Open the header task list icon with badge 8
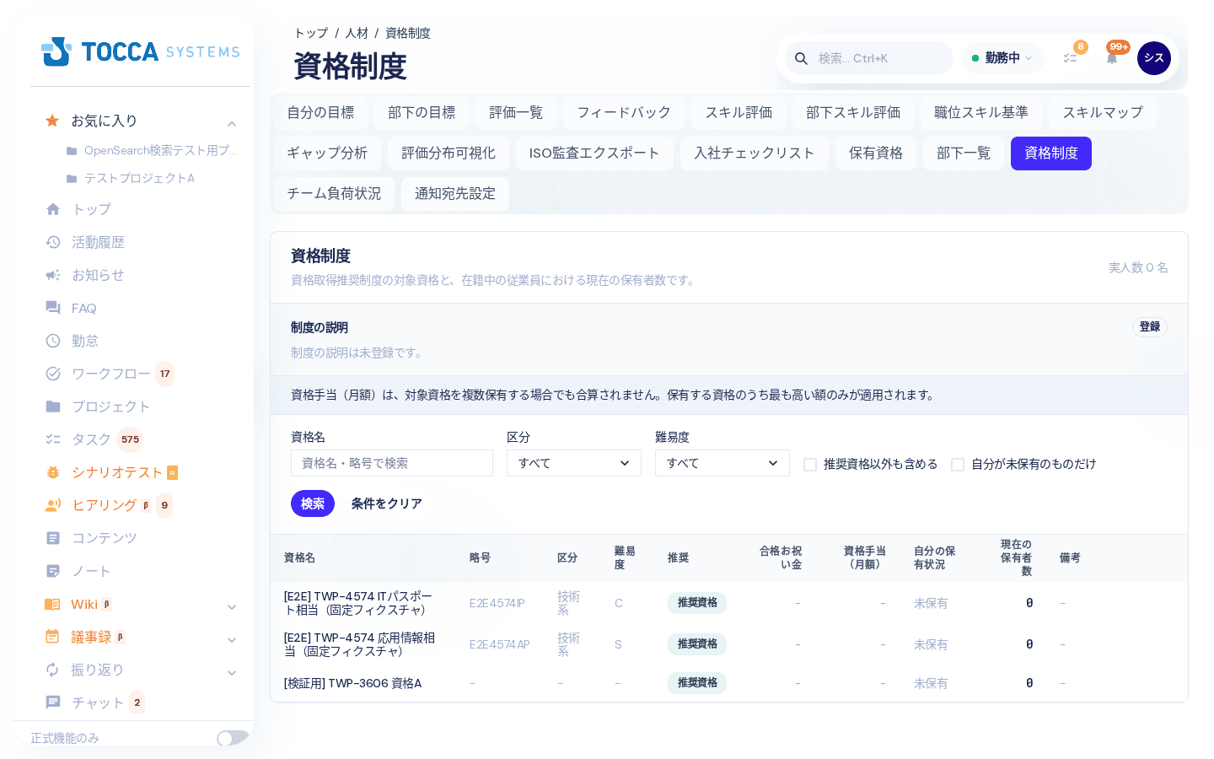Viewport: 1214px width, 759px height. [1070, 58]
